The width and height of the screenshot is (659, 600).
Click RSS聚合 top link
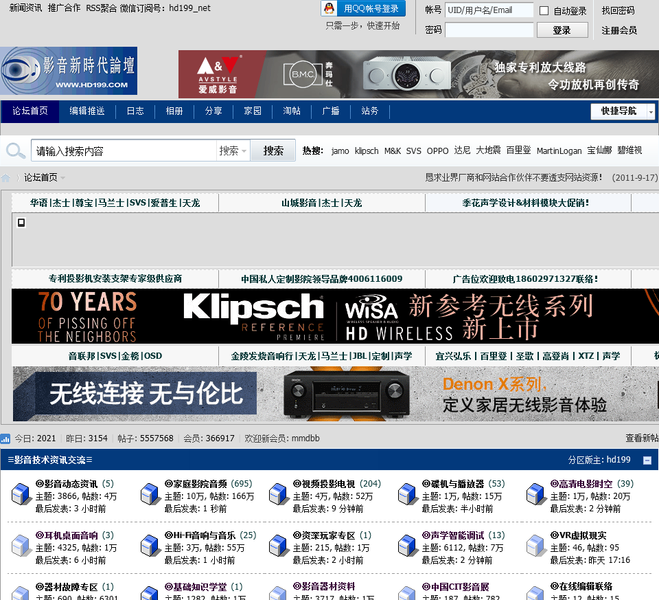[102, 8]
